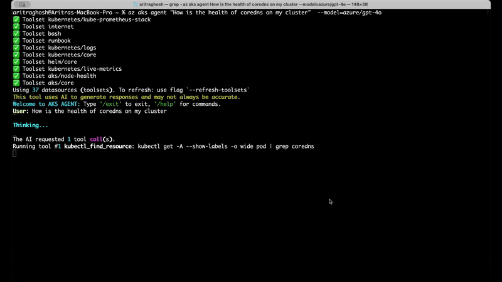Click the 'az aks agent' command line
Viewport: 502px width, 282px height.
click(x=197, y=13)
